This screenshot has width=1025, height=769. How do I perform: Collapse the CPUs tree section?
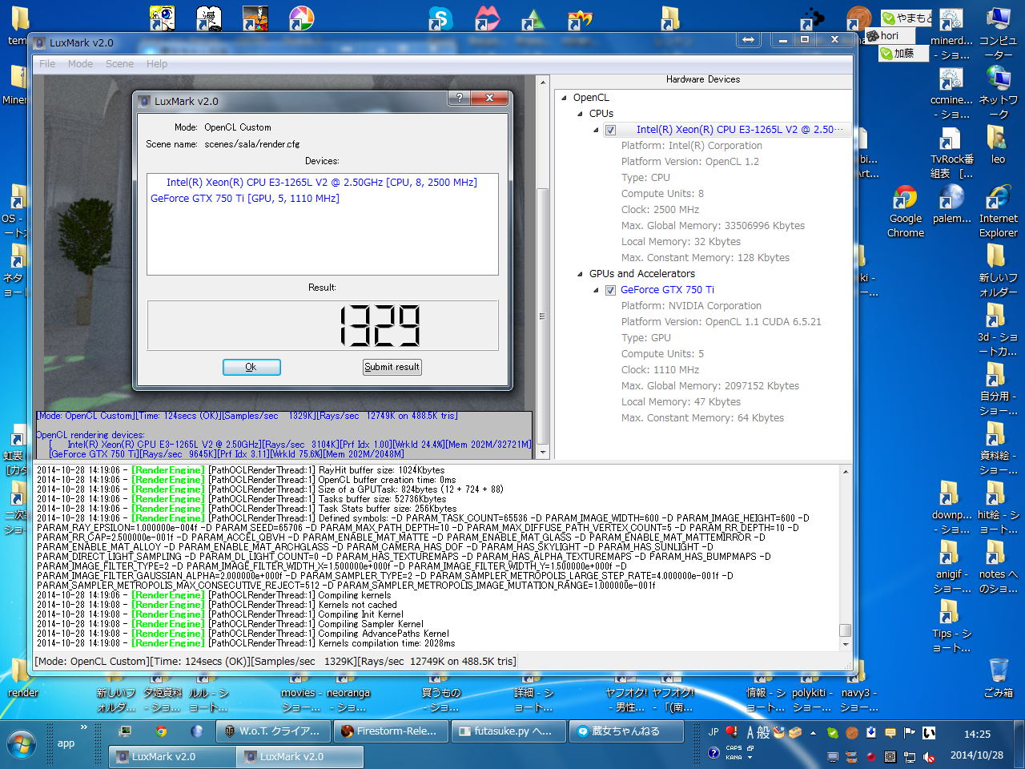pyautogui.click(x=580, y=114)
